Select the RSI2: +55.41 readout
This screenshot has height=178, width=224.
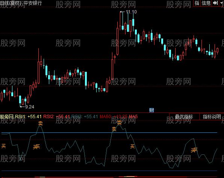57,117
